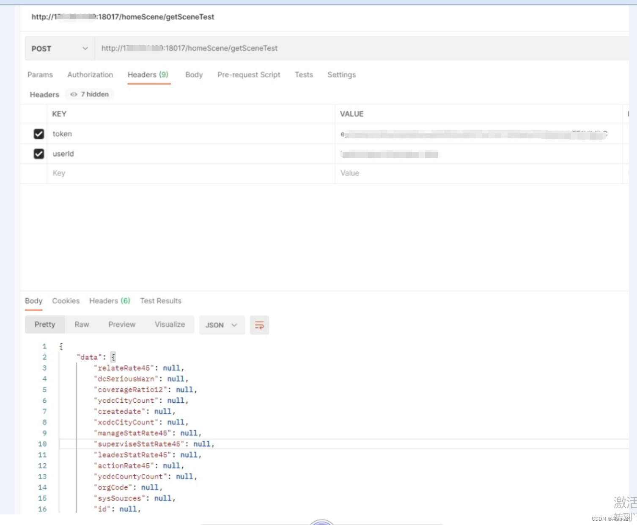Open the Settings tab
This screenshot has height=525, width=637.
[x=341, y=75]
